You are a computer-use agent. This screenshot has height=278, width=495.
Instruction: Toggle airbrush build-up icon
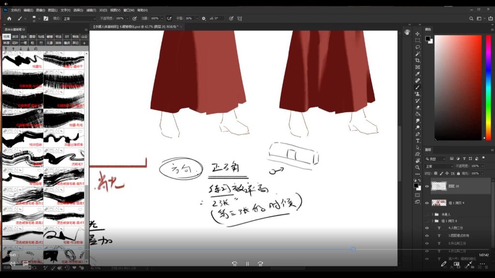click(x=169, y=19)
